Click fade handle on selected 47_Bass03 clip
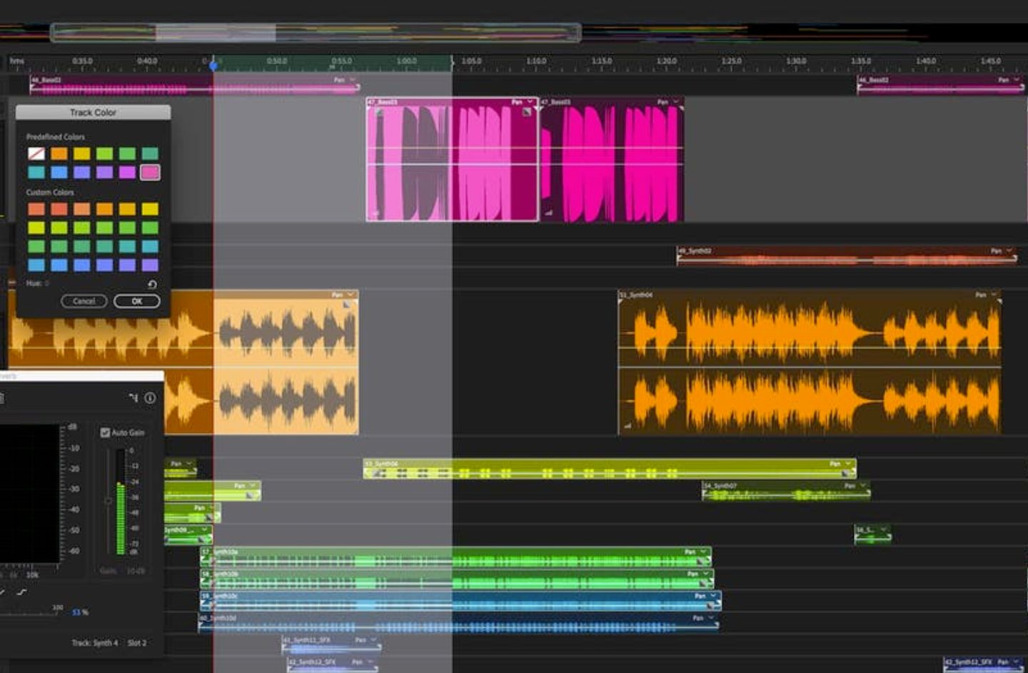 click(x=527, y=111)
